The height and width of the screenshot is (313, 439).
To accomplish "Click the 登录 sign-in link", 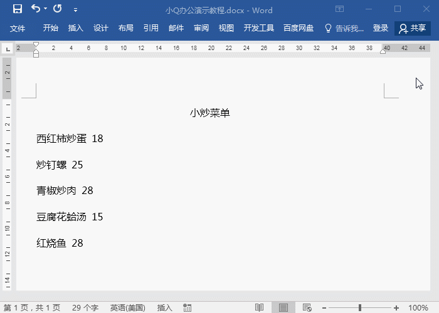I will (x=381, y=28).
